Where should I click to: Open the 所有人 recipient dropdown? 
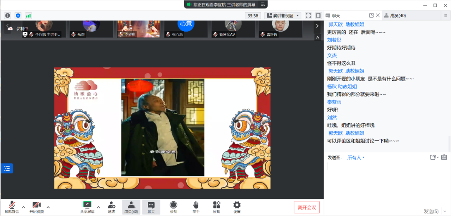point(356,158)
